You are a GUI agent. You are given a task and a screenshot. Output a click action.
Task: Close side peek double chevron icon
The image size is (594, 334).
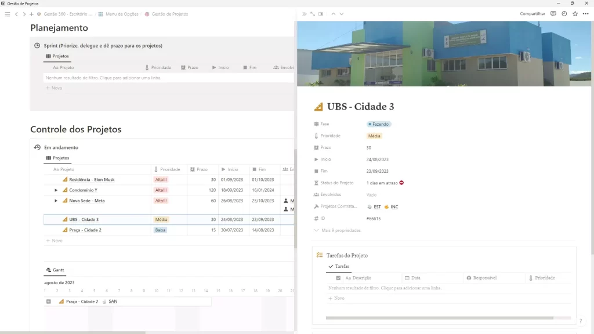tap(304, 14)
